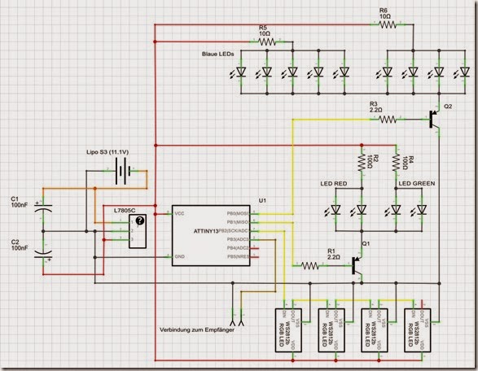Viewport: 478px width, 371px height.
Task: Select the 'R3 2.2Ω' label text
Action: tap(376, 107)
